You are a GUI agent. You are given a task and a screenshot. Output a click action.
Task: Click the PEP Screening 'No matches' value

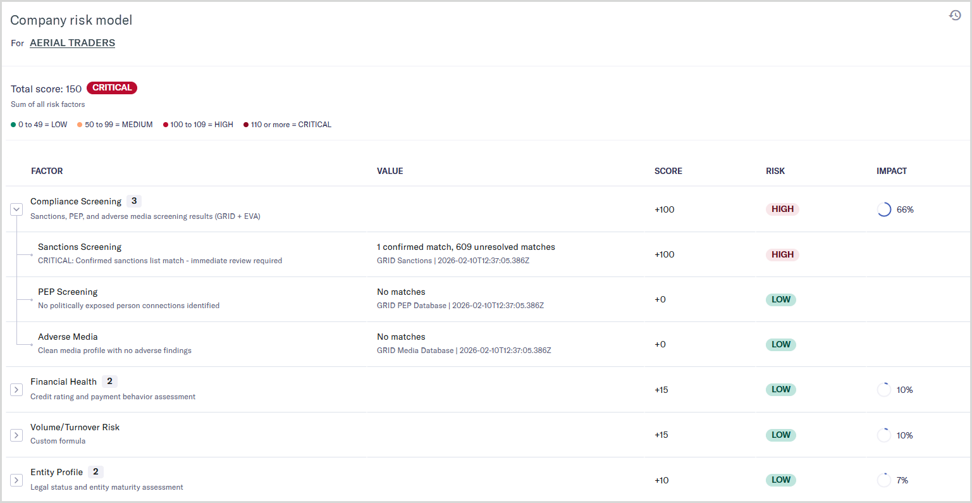(x=401, y=292)
